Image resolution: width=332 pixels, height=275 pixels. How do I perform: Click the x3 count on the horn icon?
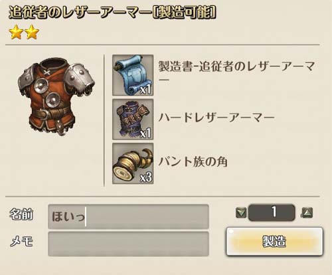[x=146, y=177]
